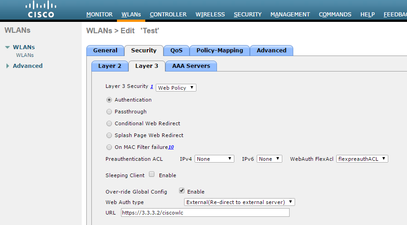
Task: Open the SECURITY top menu
Action: coord(248,15)
